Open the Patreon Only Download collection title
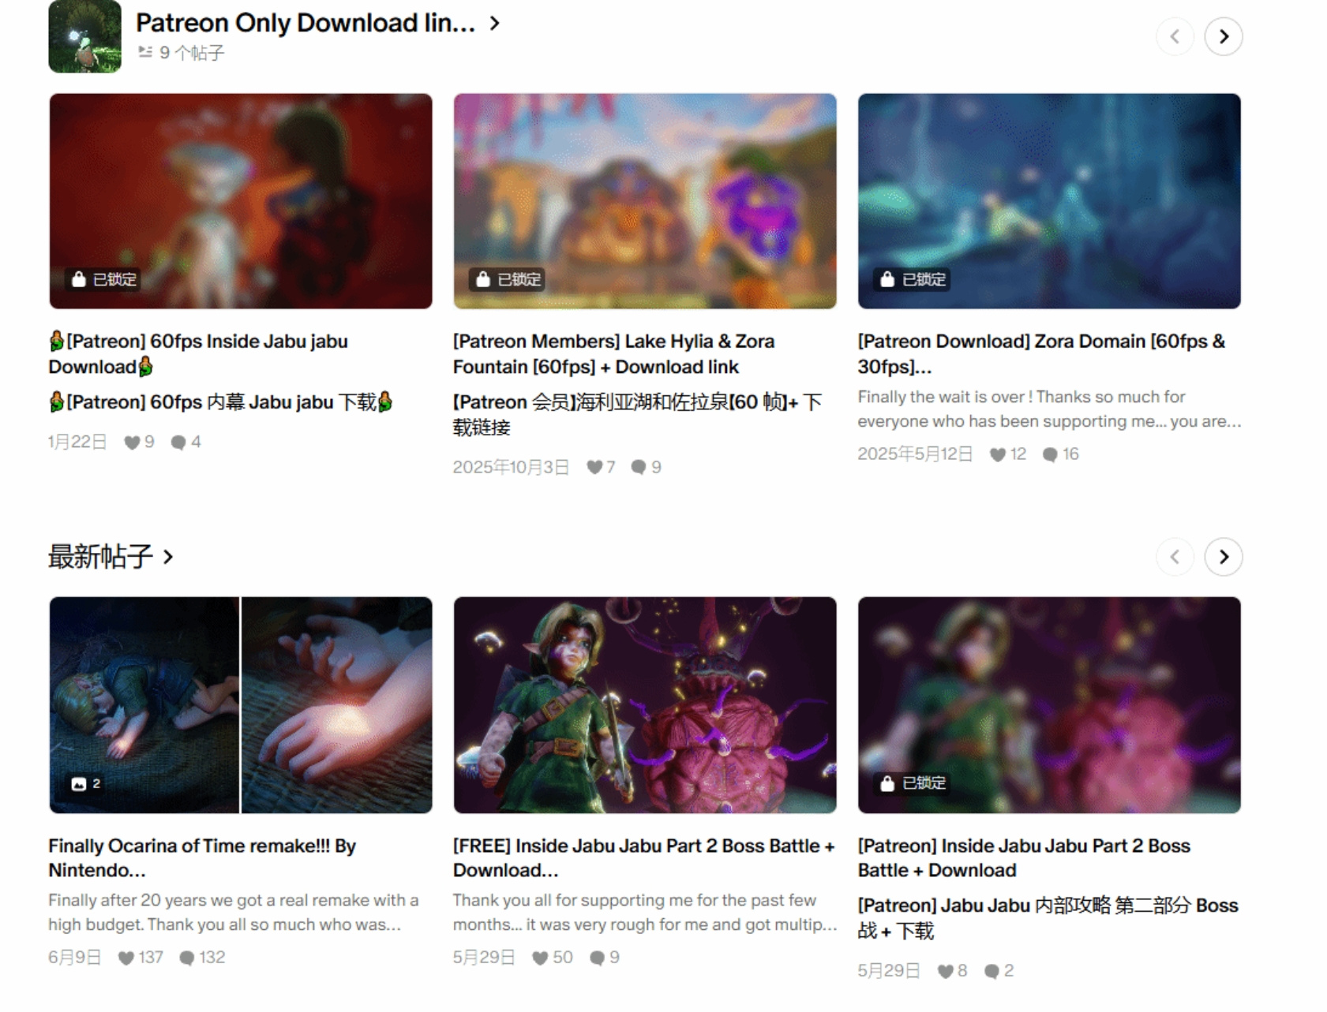 (306, 23)
